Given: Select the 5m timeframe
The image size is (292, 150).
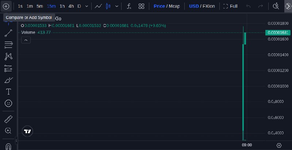Looking at the screenshot, I should [40, 6].
